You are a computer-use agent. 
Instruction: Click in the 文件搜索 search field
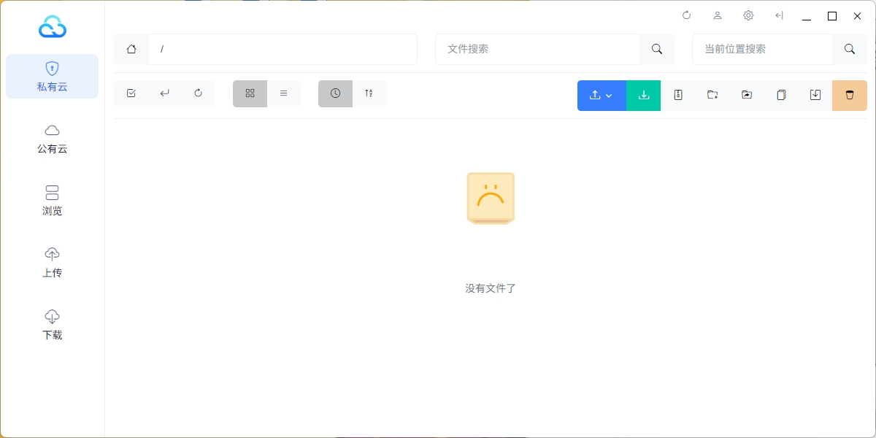(x=537, y=49)
